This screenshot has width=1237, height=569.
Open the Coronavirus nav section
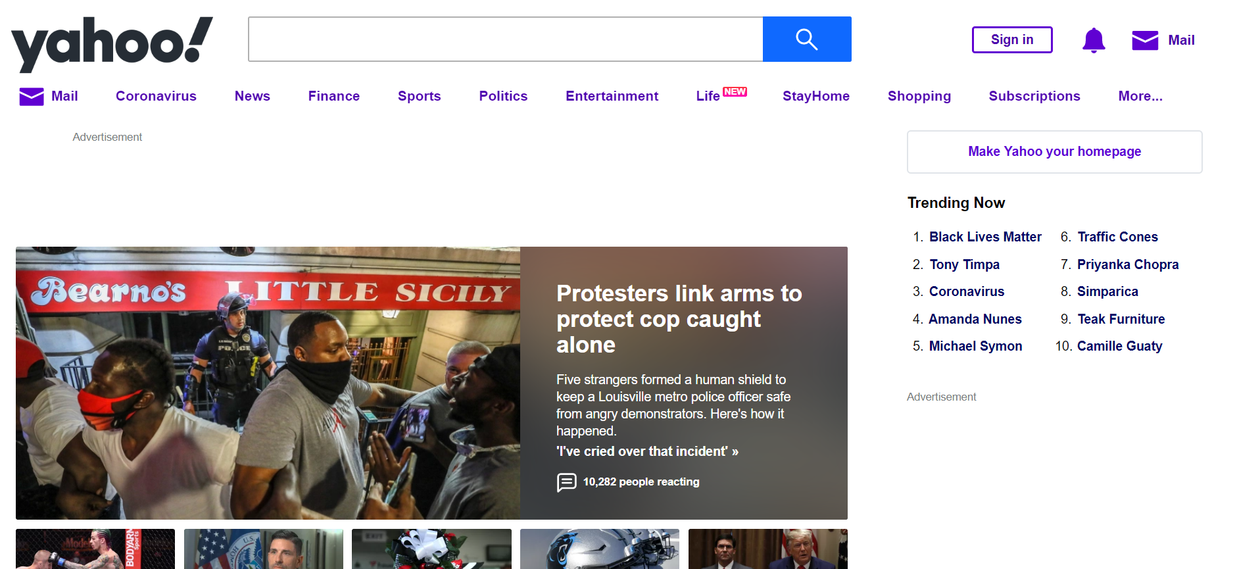click(x=156, y=96)
